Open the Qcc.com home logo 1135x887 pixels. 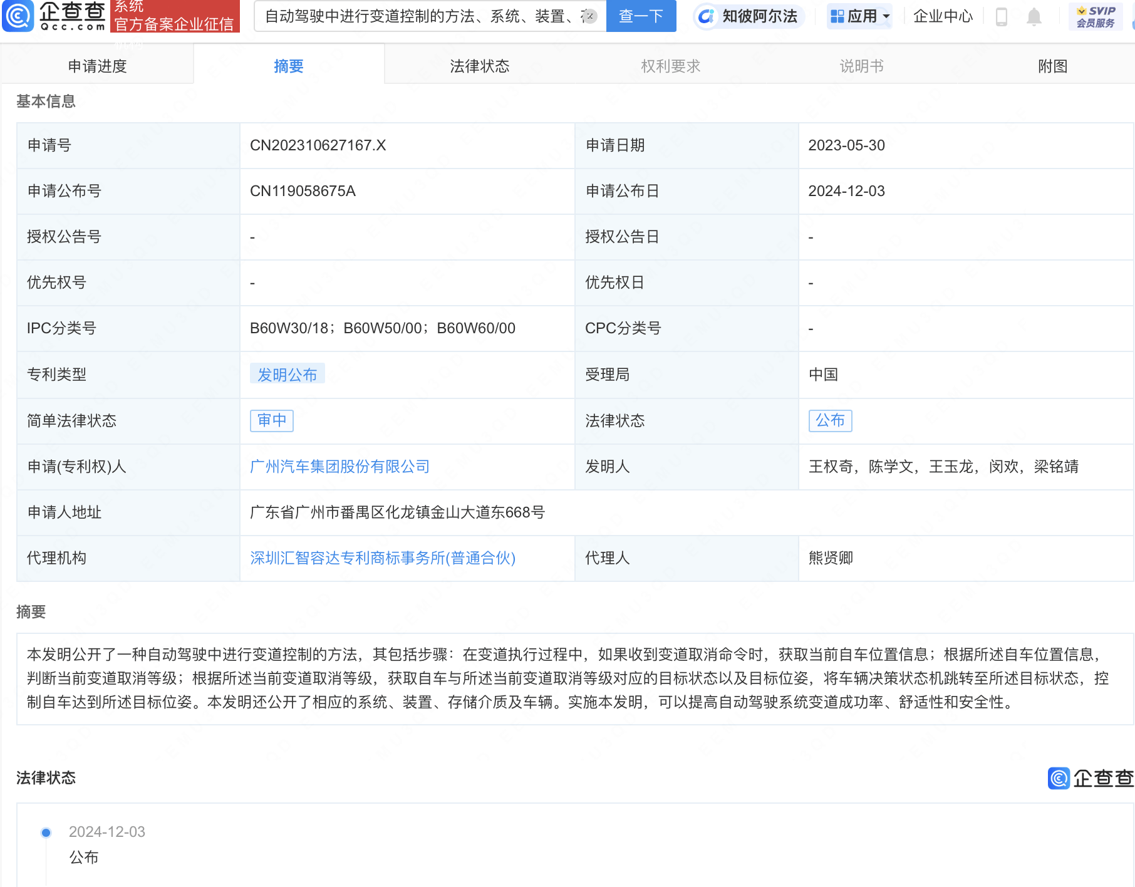click(54, 16)
